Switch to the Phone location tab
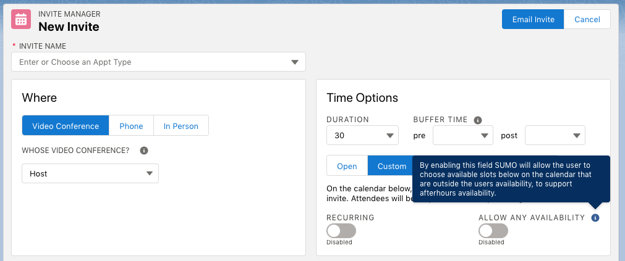This screenshot has height=261, width=625. click(x=131, y=126)
